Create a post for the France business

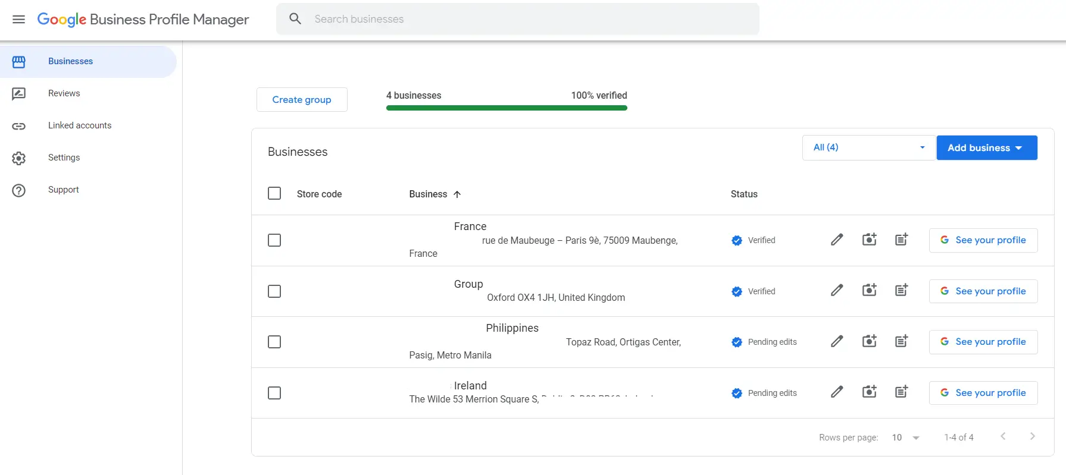point(902,240)
